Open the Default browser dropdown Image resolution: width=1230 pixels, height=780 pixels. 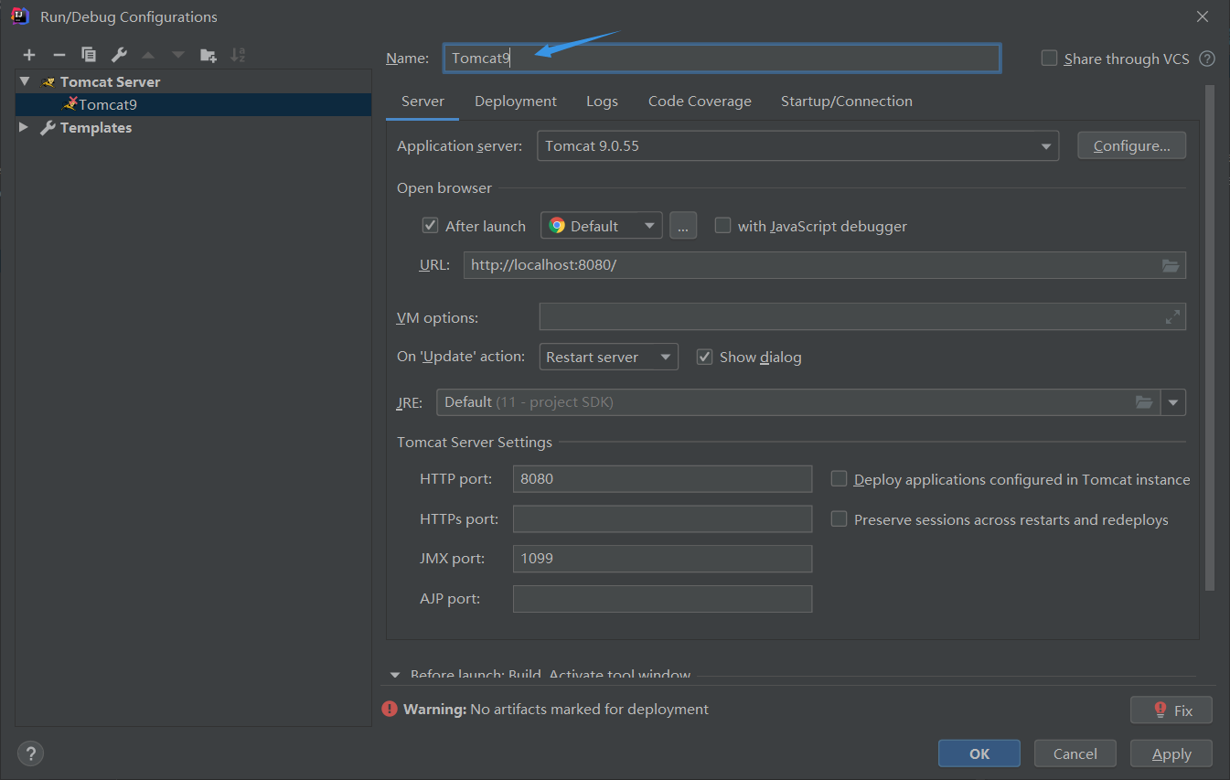tap(602, 226)
